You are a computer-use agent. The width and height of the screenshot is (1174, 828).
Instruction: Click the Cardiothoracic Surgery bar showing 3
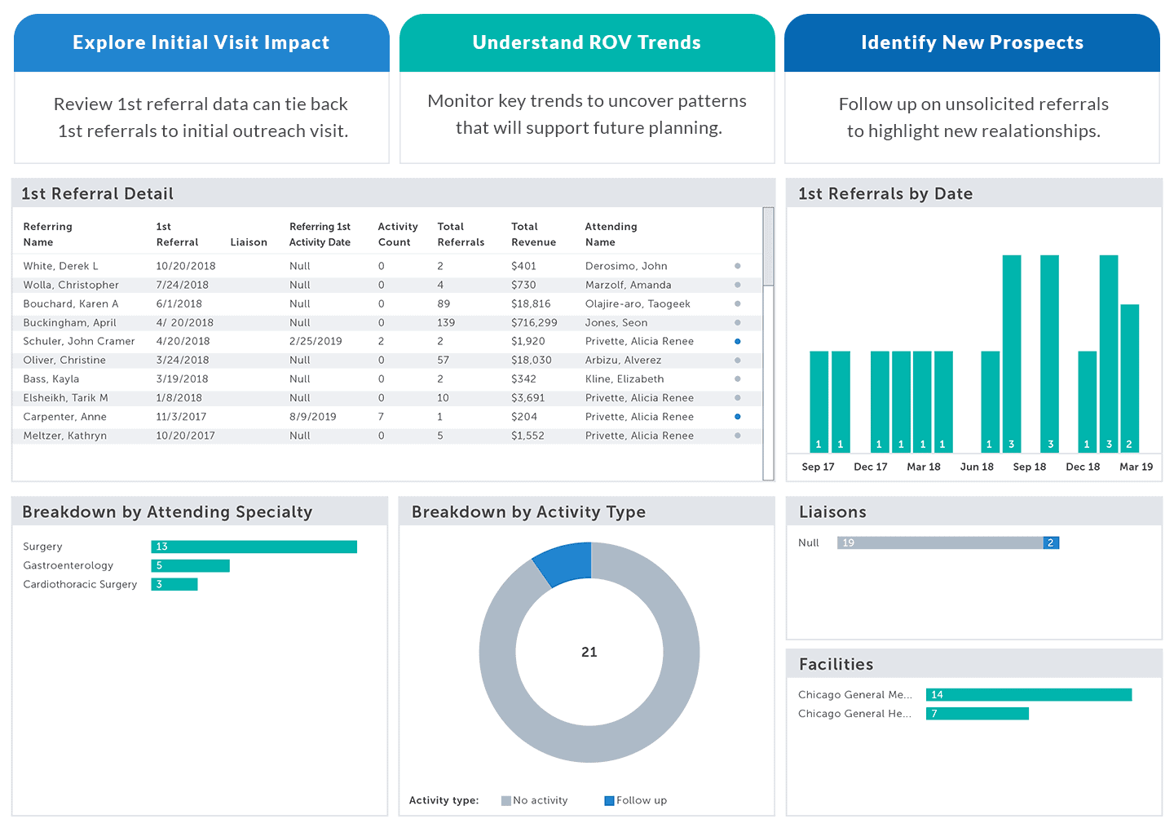174,585
